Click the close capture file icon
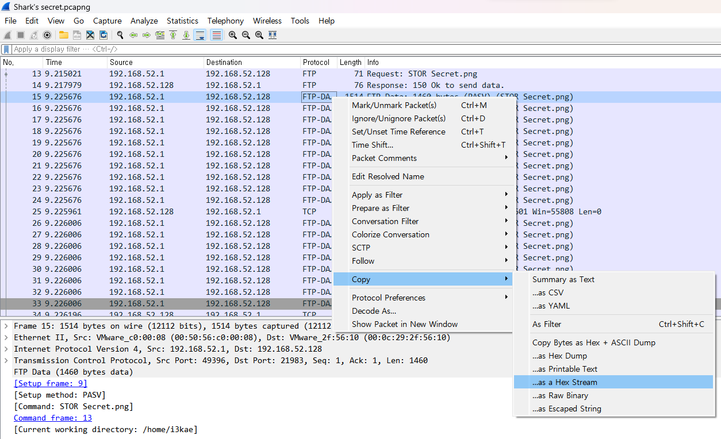The width and height of the screenshot is (721, 439). coord(90,35)
